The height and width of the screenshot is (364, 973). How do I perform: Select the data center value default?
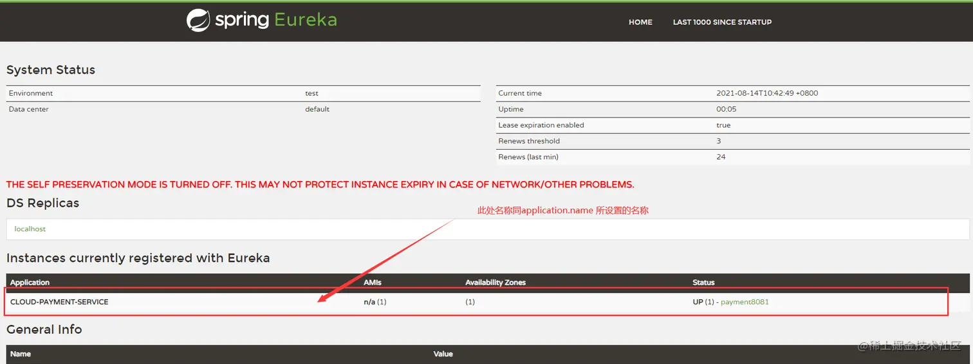[317, 109]
